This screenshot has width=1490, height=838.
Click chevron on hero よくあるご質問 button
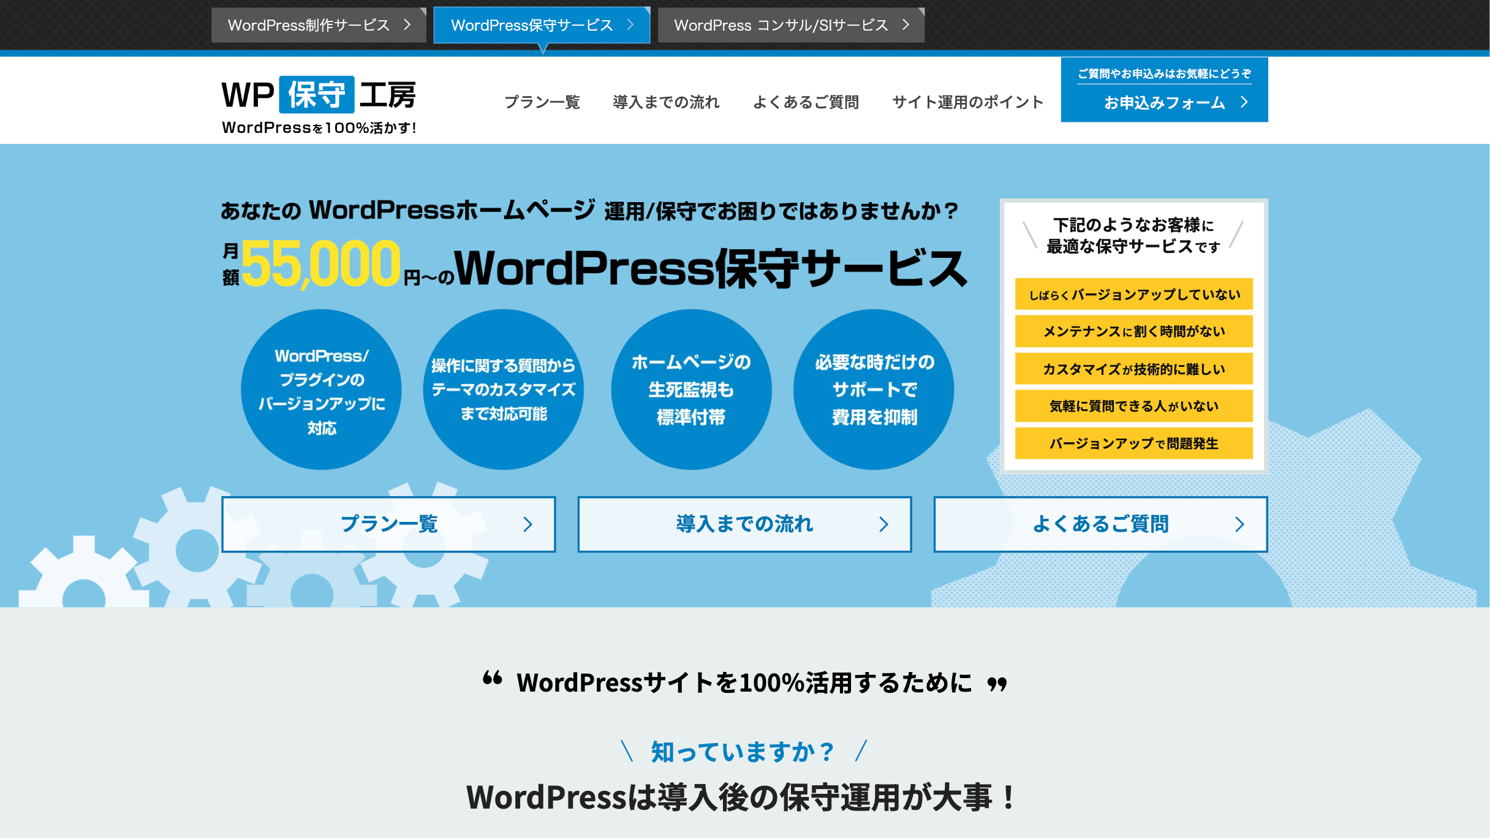pos(1239,524)
